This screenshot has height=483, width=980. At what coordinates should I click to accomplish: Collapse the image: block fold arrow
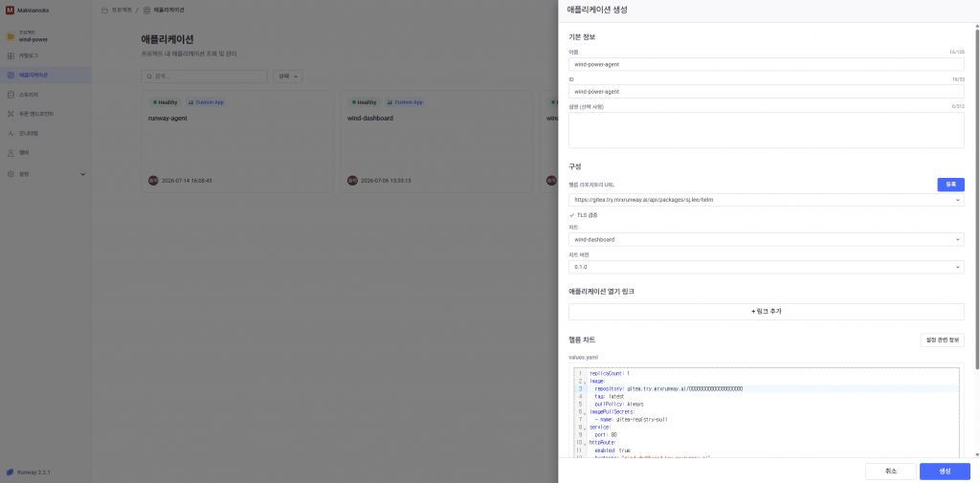pyautogui.click(x=585, y=382)
